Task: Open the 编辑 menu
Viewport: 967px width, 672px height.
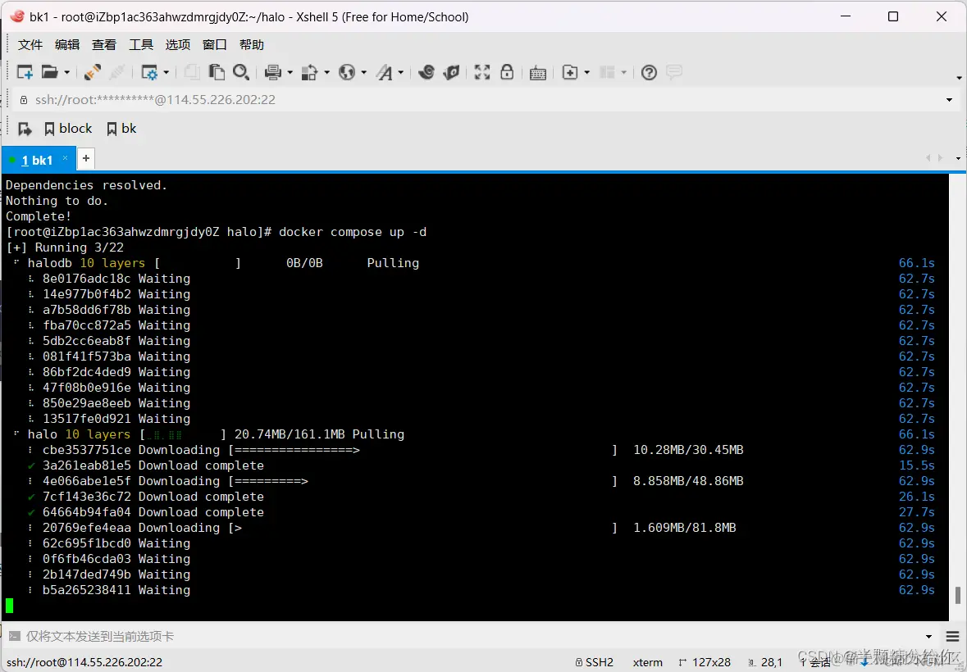Action: [x=67, y=44]
